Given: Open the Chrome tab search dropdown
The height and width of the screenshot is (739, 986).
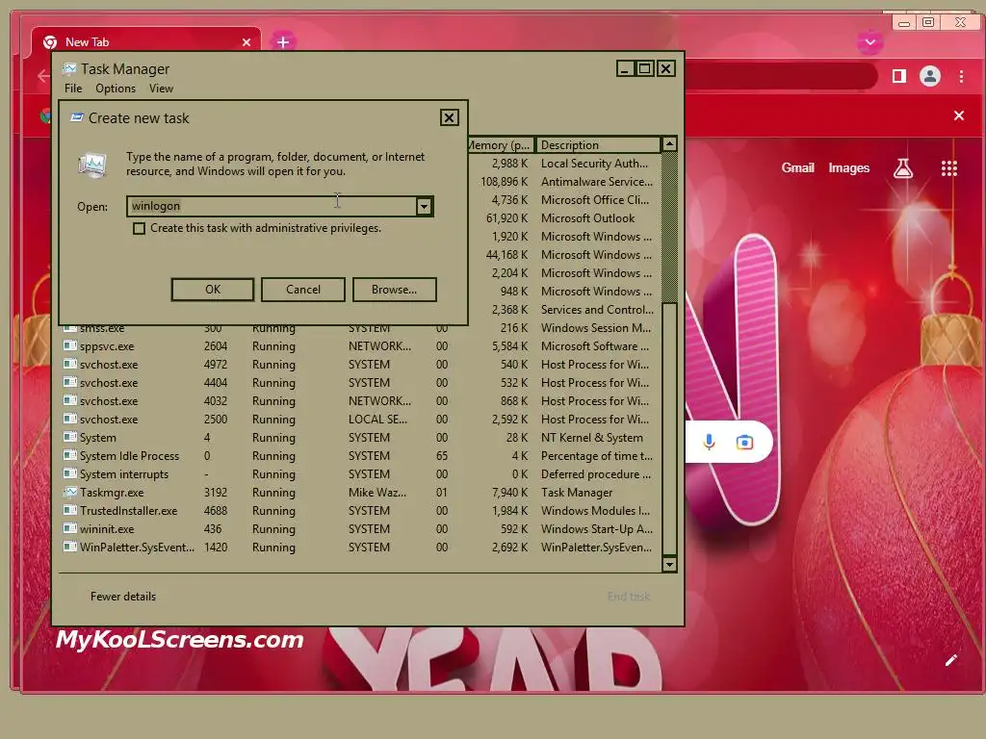Looking at the screenshot, I should click(870, 42).
